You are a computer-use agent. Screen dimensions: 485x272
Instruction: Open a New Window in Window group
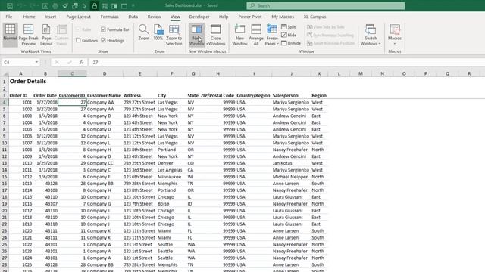point(239,35)
